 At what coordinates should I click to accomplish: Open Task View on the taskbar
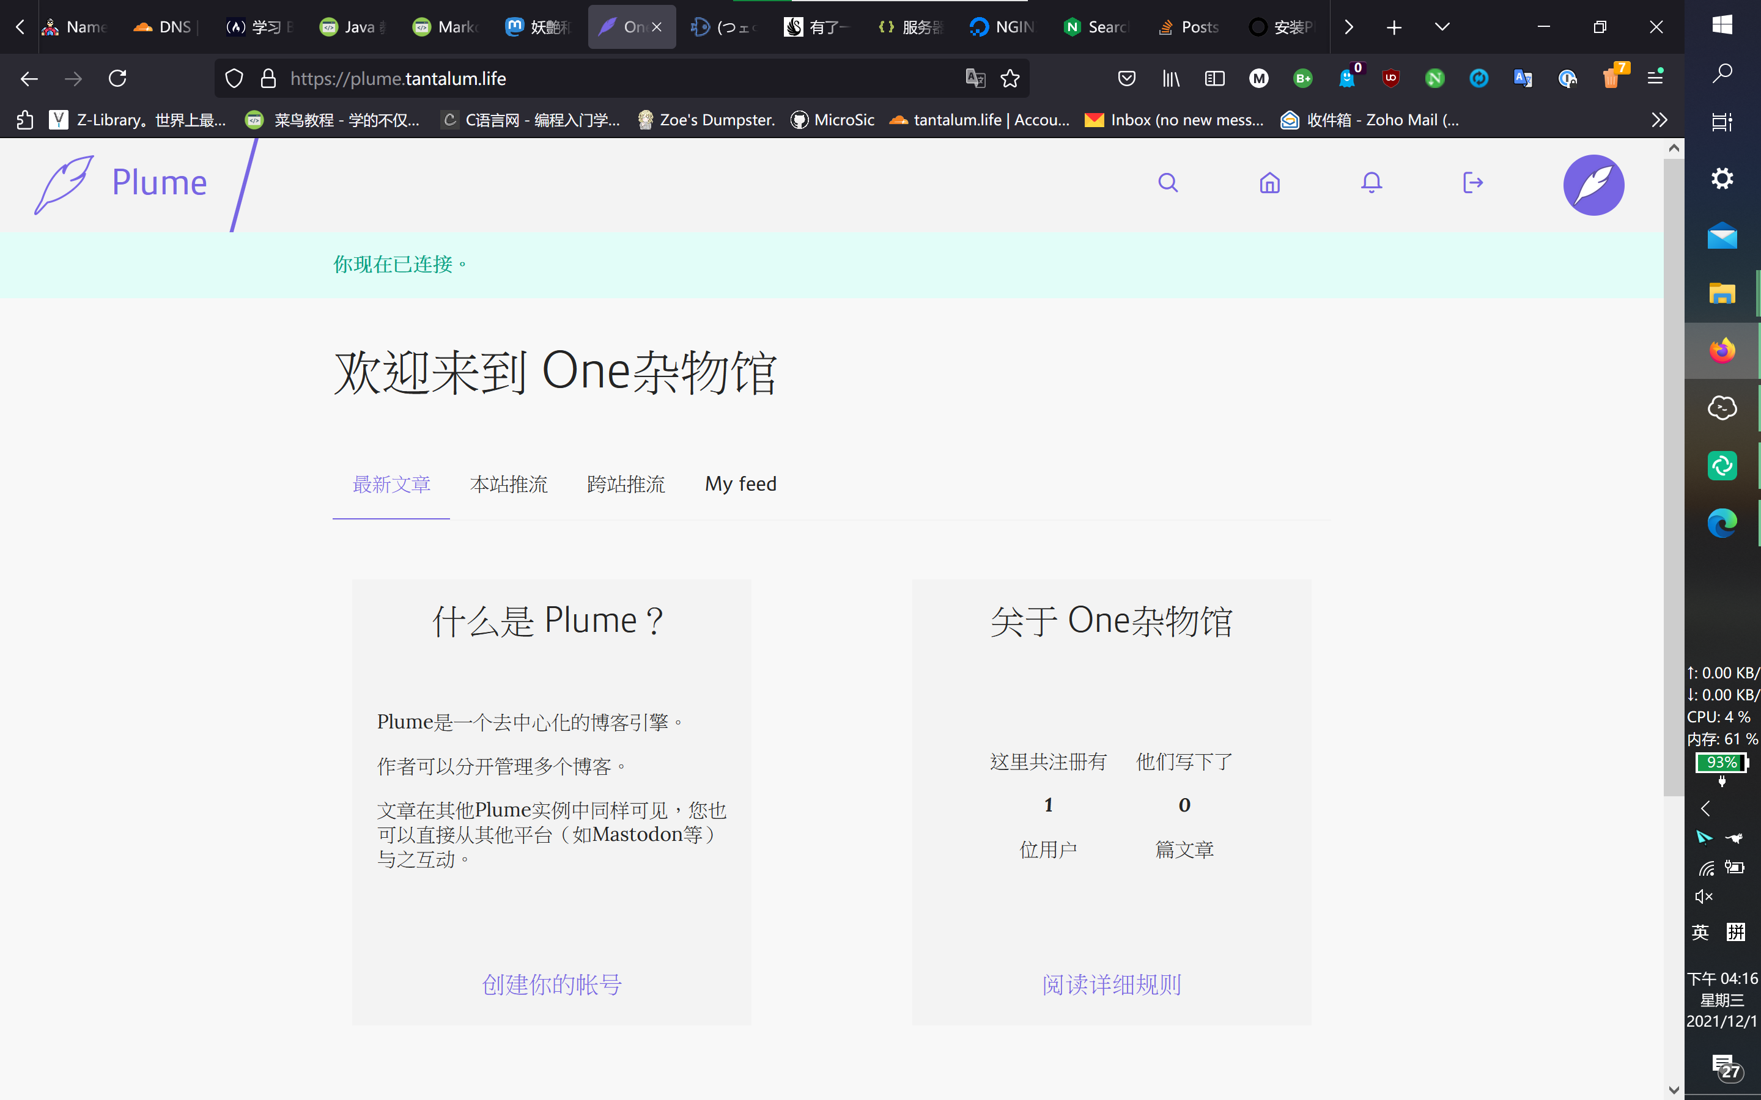(x=1722, y=122)
